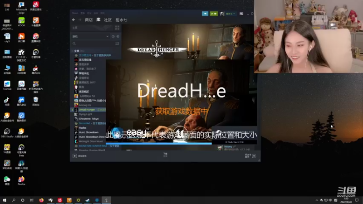Click the ready-to-play filter icon
This screenshot has width=363, height=204.
(x=118, y=37)
